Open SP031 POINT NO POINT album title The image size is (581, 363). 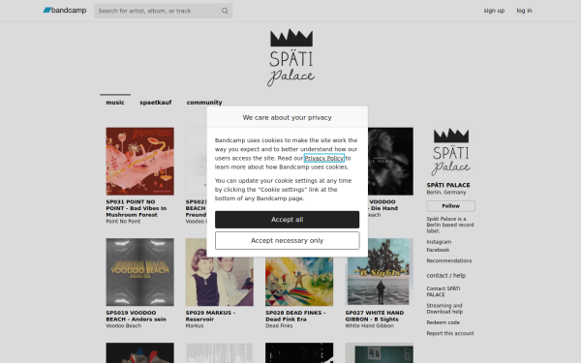point(137,208)
